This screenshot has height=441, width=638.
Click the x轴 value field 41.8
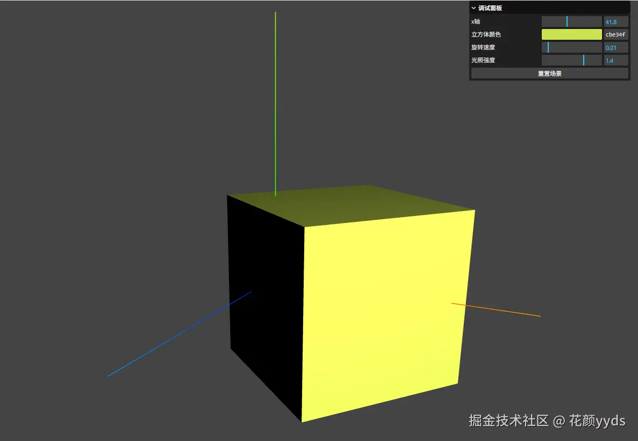[x=616, y=21]
